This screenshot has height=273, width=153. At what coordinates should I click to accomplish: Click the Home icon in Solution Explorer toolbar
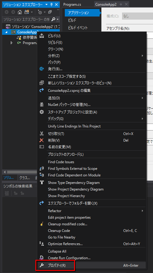click(20, 12)
